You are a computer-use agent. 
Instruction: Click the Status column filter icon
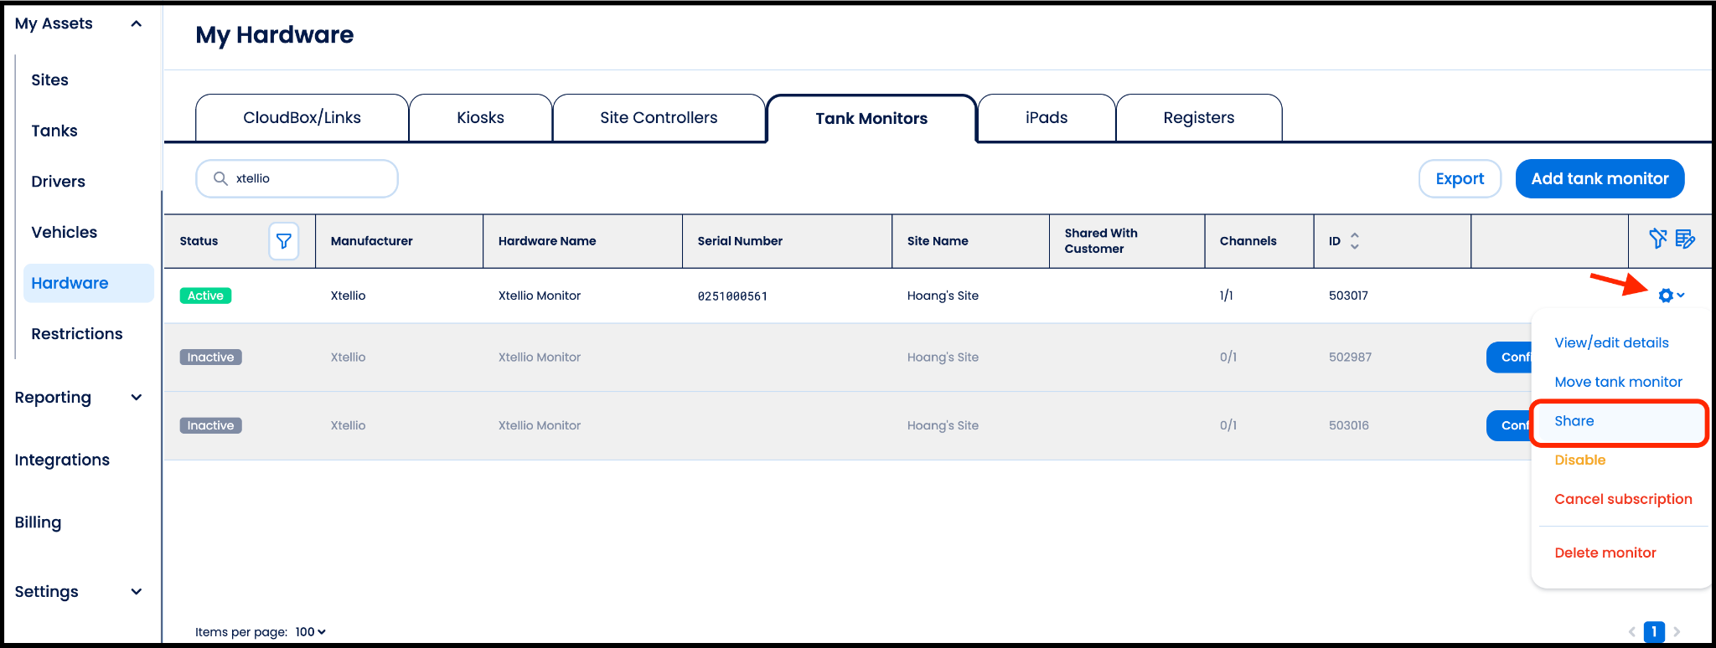(x=284, y=241)
